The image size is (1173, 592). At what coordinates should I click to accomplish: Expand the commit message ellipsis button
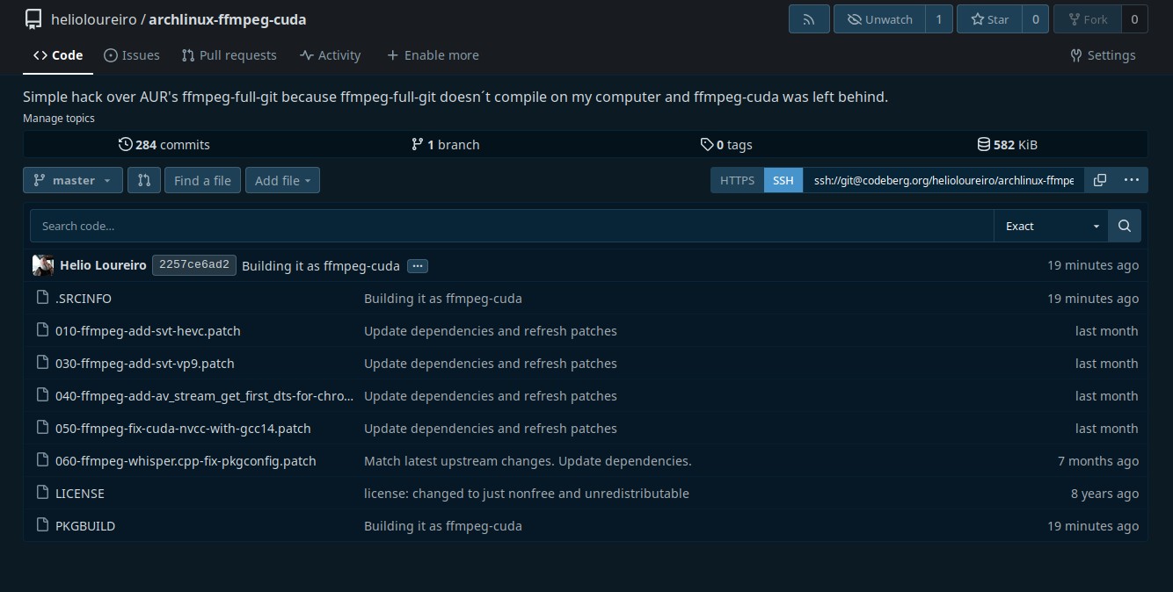click(x=417, y=266)
